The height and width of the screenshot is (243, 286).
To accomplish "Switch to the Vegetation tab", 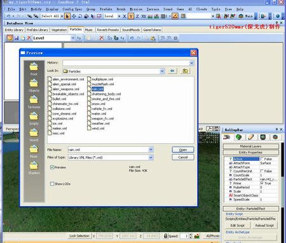I will (59, 30).
